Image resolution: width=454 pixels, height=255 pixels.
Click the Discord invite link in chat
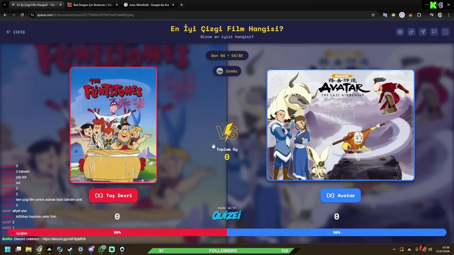(64, 239)
